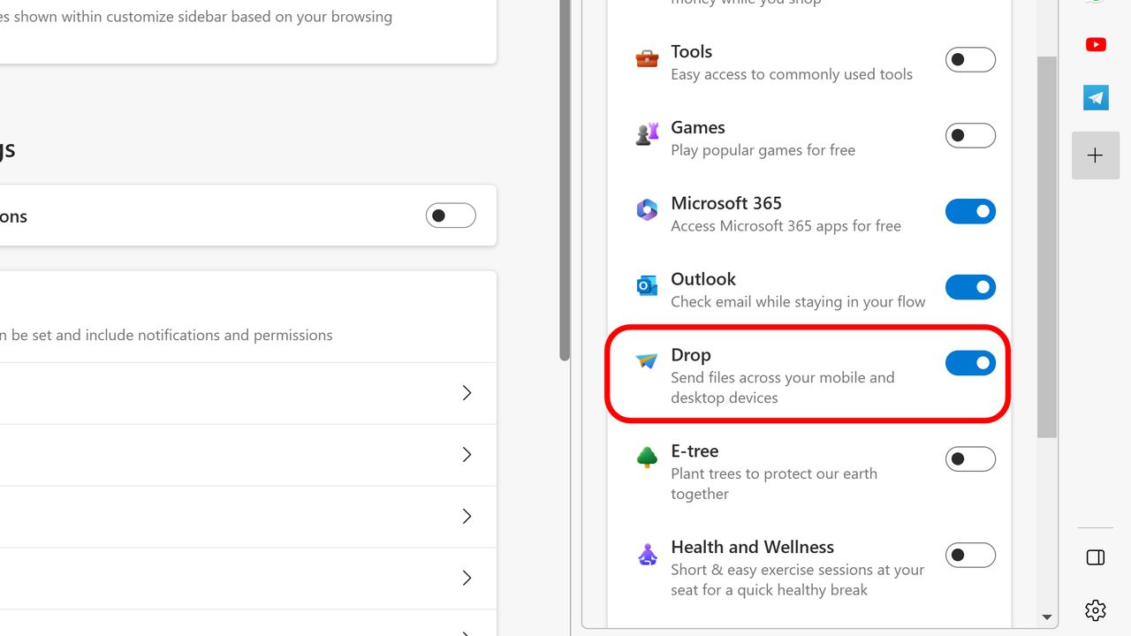Screen dimensions: 1131x636
Task: Click 'Send files across your mobile' description
Action: (783, 387)
